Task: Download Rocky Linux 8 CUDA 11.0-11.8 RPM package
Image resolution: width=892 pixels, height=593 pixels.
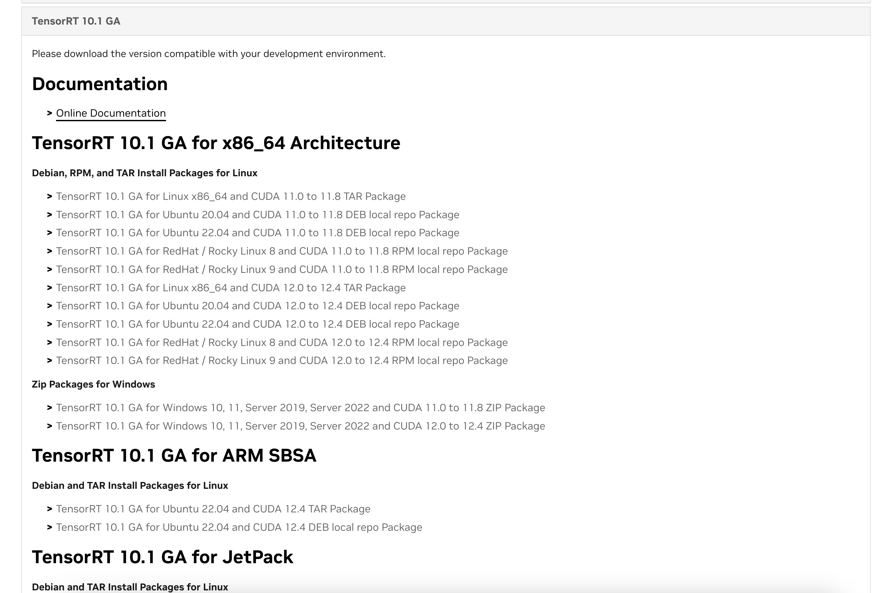Action: tap(281, 251)
